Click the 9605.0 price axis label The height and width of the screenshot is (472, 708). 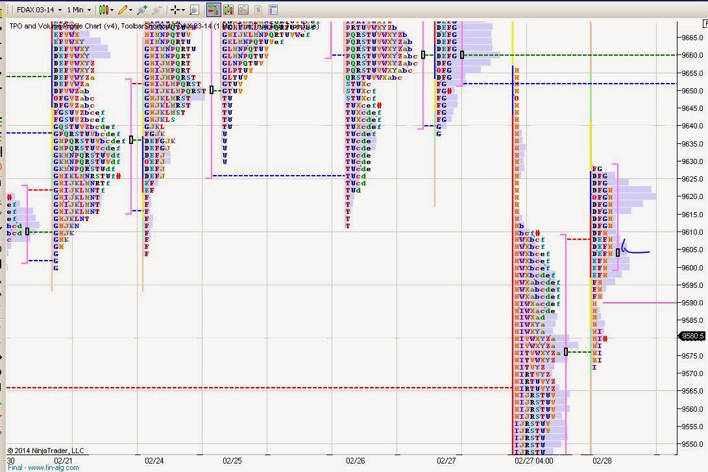(692, 250)
